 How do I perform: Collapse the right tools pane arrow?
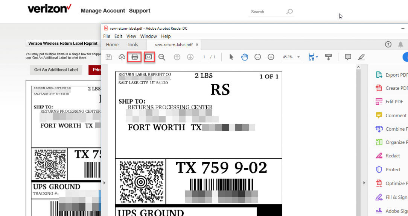[x=364, y=183]
